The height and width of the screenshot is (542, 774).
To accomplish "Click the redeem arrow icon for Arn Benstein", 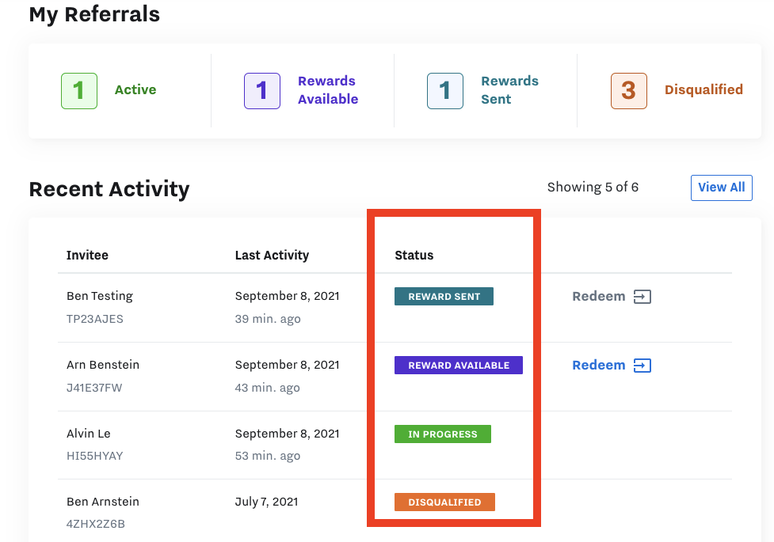I will coord(642,366).
